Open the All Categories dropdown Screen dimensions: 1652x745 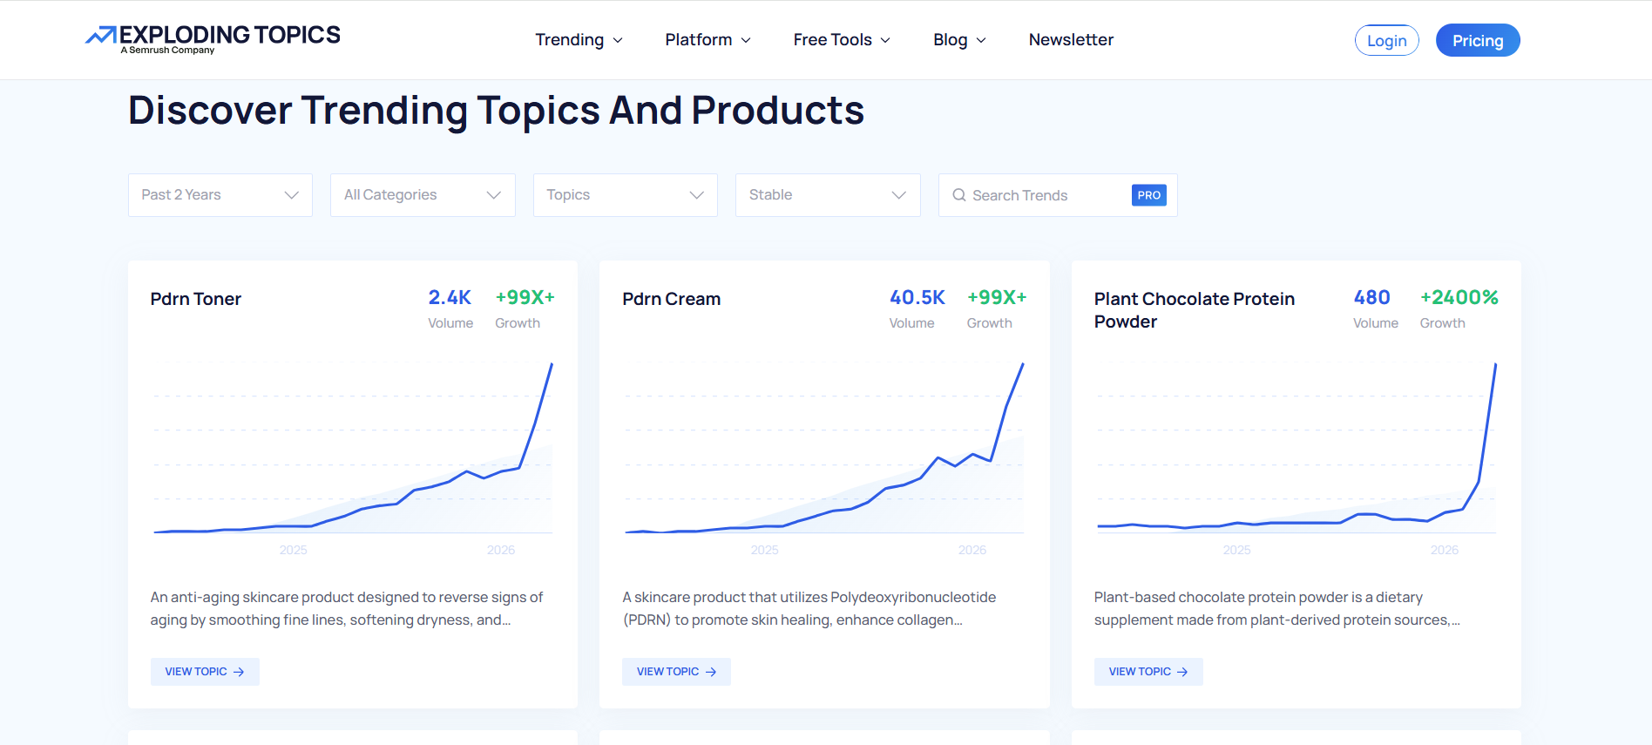(423, 195)
